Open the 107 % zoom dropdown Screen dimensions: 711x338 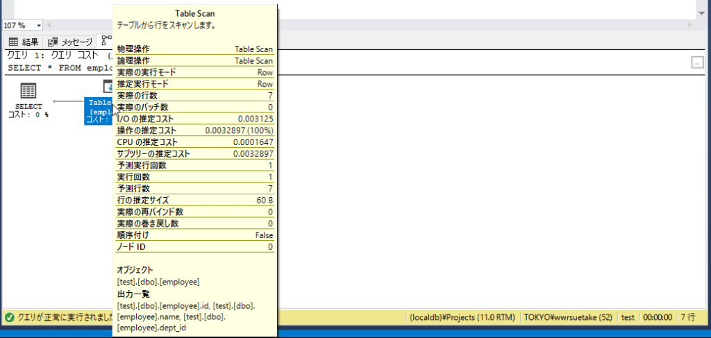click(39, 26)
